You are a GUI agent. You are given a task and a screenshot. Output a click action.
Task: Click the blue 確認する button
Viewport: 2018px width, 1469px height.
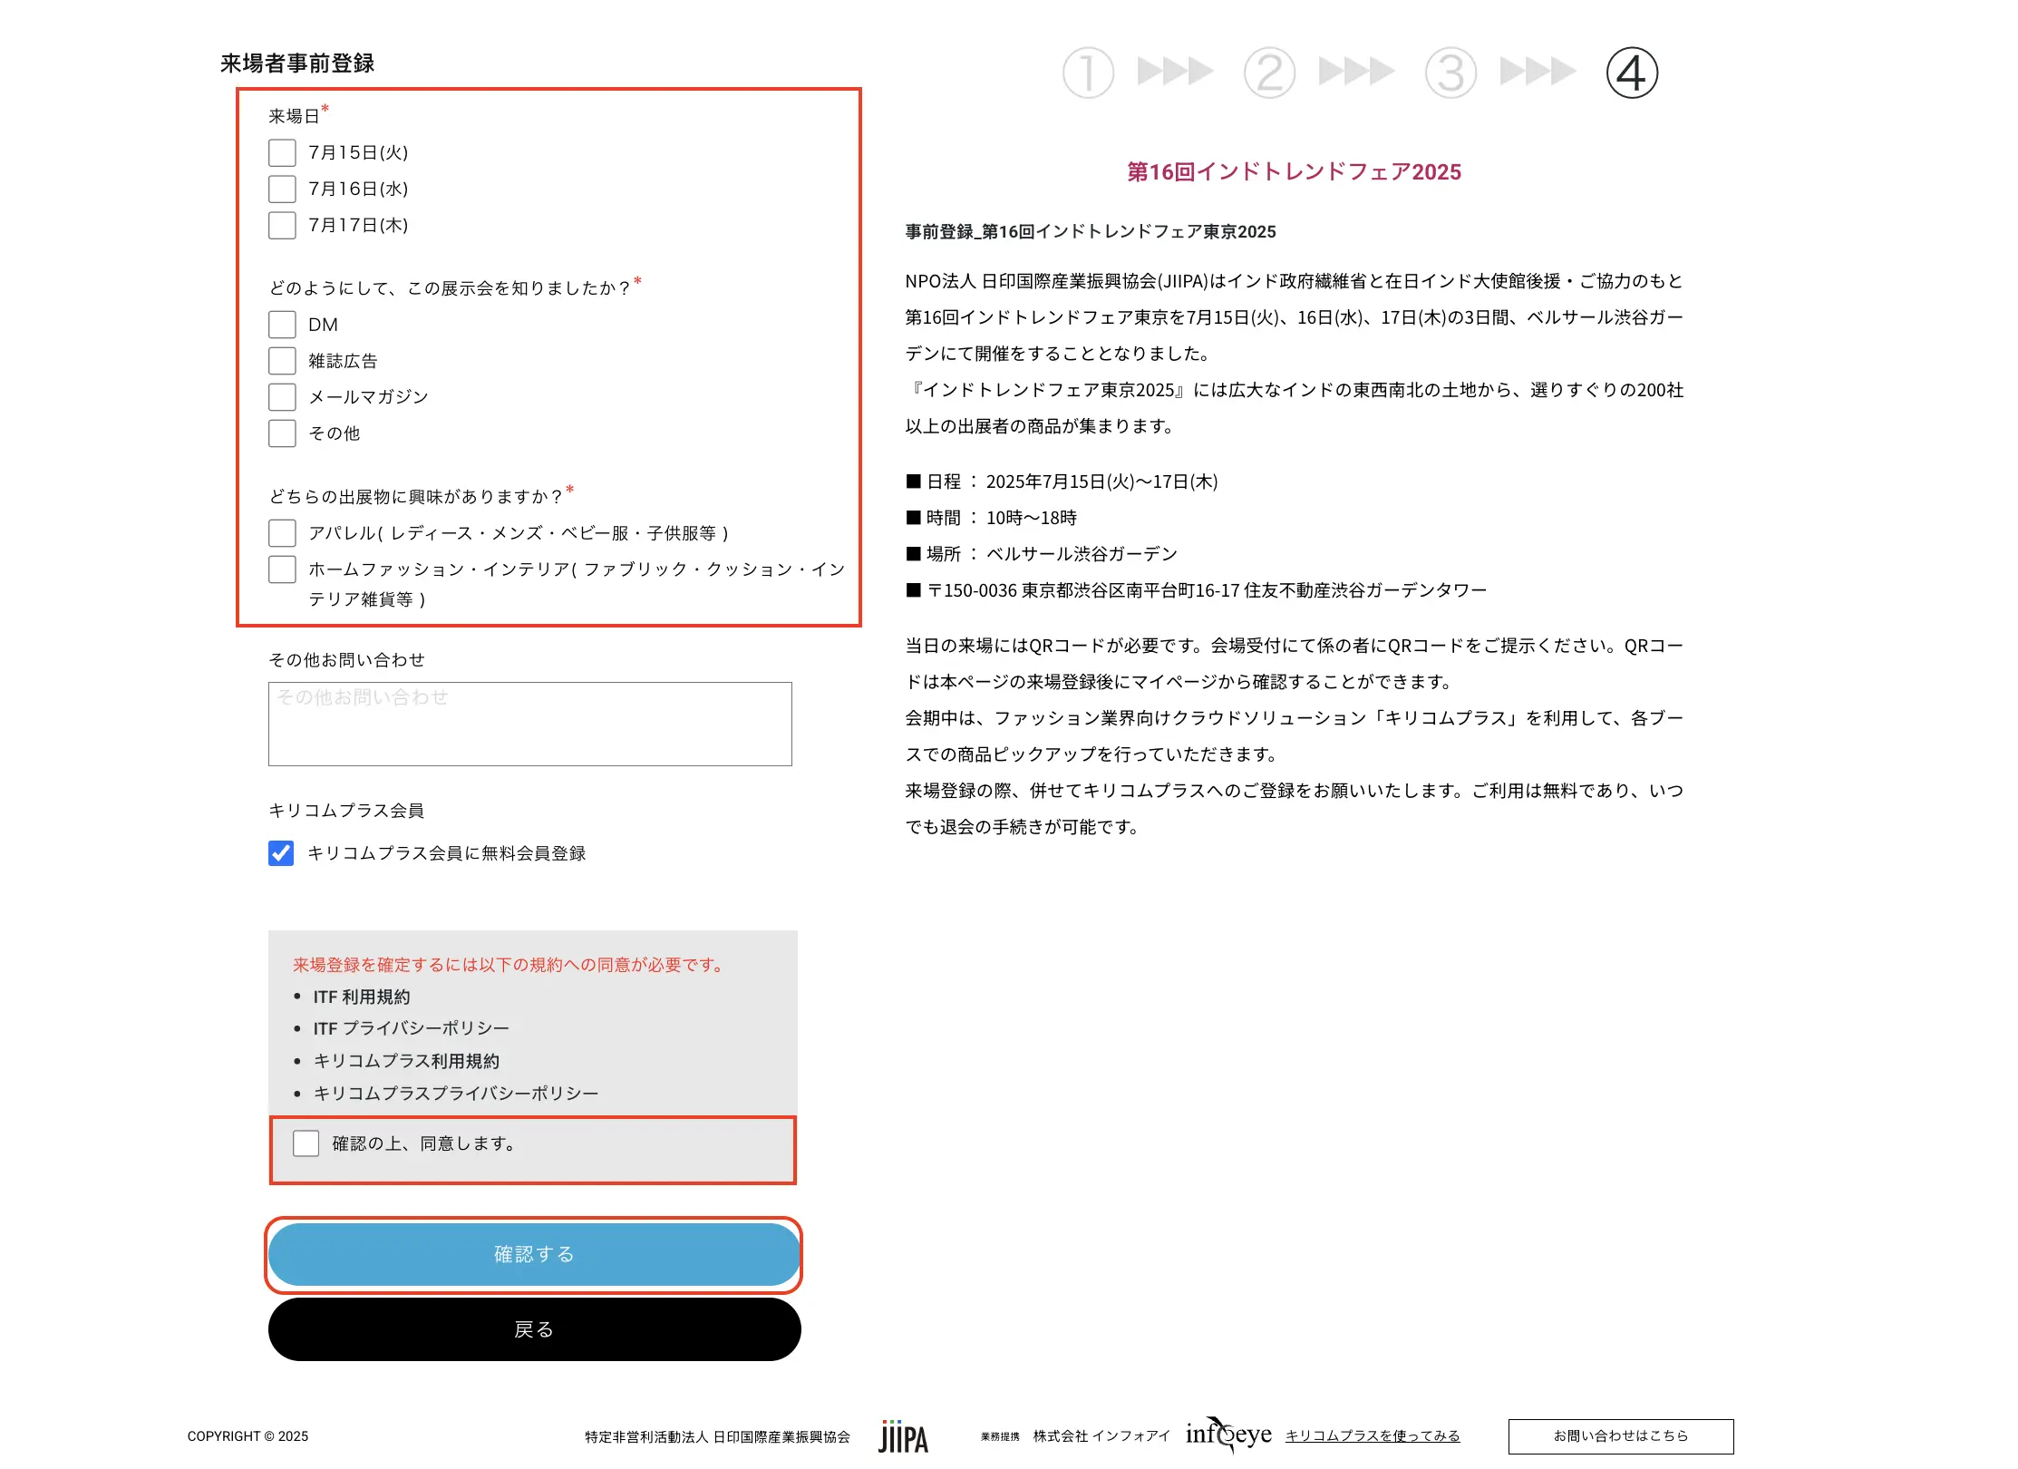(534, 1254)
